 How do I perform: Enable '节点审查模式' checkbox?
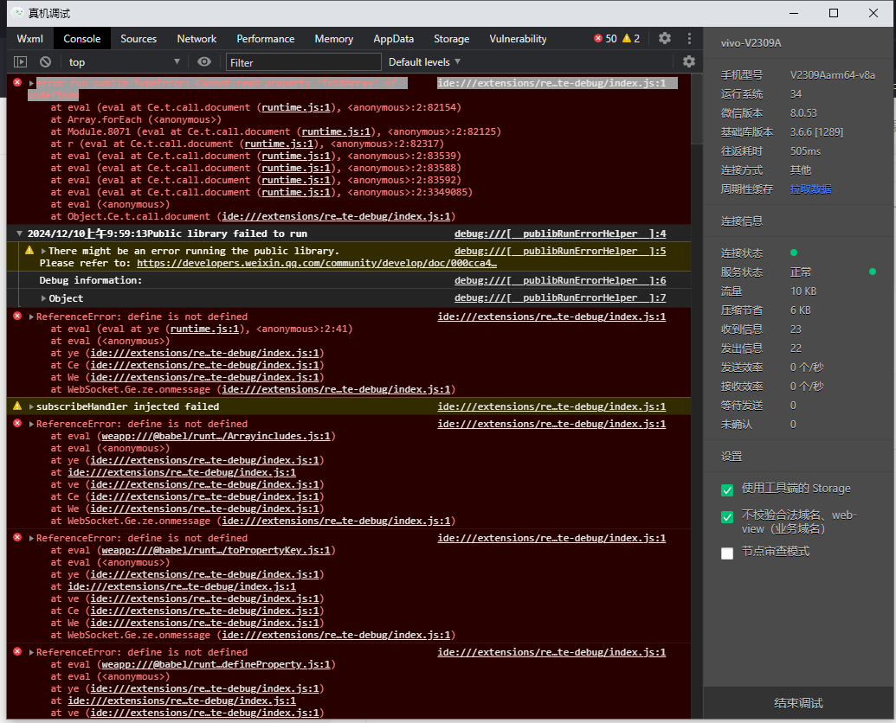point(727,553)
